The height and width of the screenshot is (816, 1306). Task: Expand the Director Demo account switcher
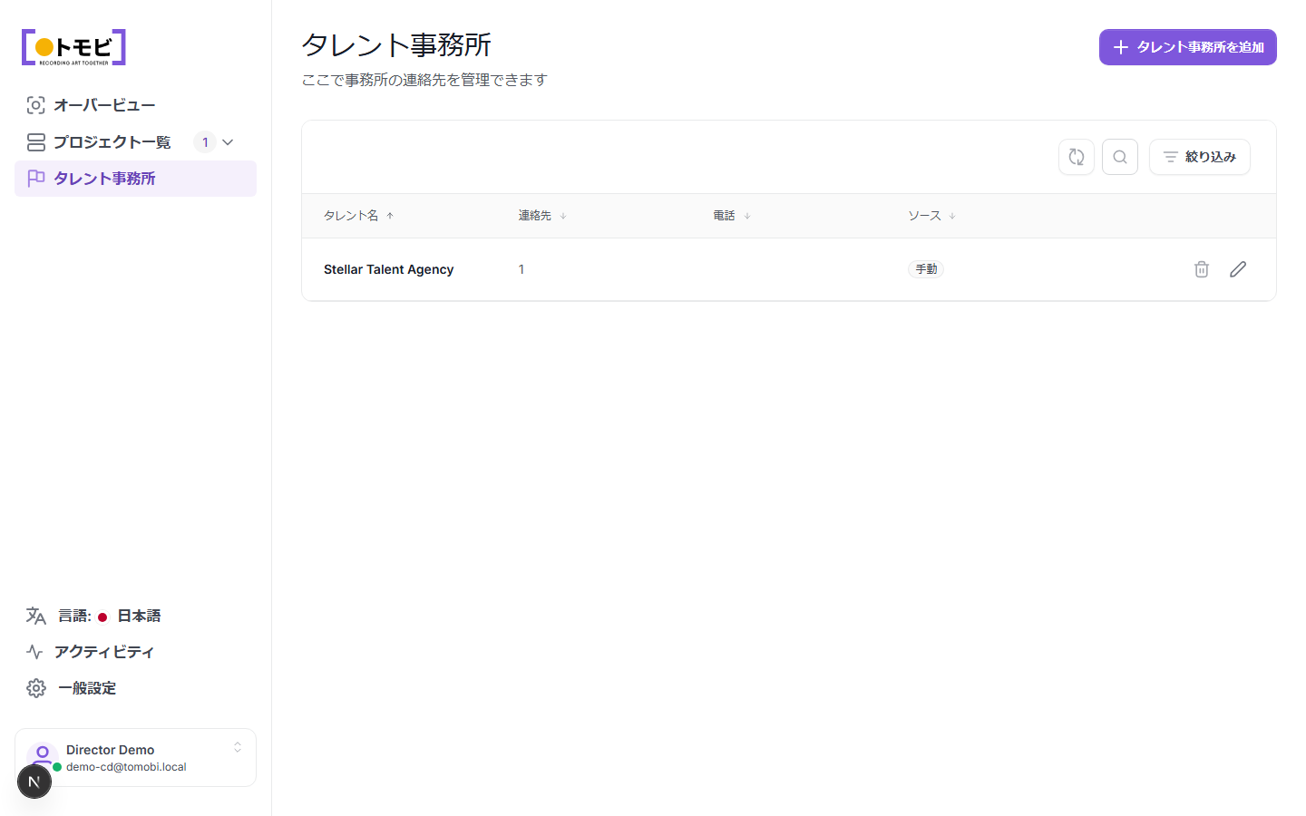[238, 747]
